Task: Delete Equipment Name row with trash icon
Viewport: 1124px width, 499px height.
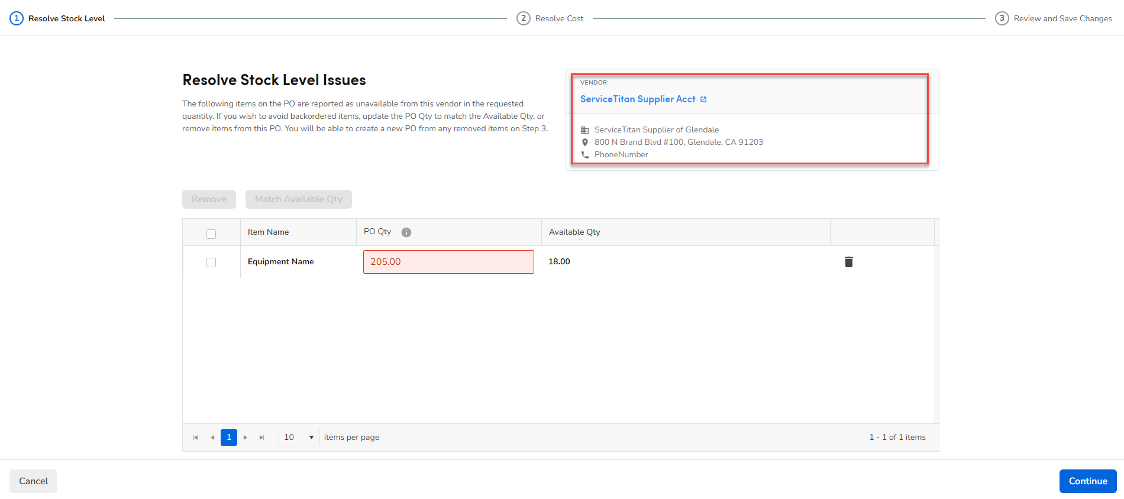Action: 848,262
